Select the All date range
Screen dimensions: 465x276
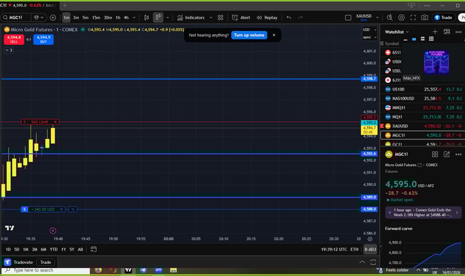pyautogui.click(x=81, y=249)
